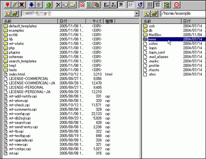Click the /home/example remote path field

tap(183, 14)
